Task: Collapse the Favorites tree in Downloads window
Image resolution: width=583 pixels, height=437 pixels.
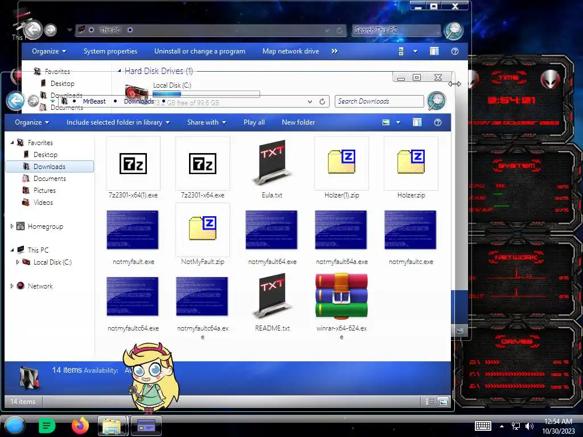Action: pyautogui.click(x=12, y=143)
